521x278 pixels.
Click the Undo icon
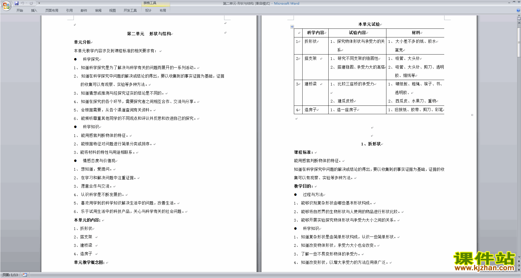(23, 3)
